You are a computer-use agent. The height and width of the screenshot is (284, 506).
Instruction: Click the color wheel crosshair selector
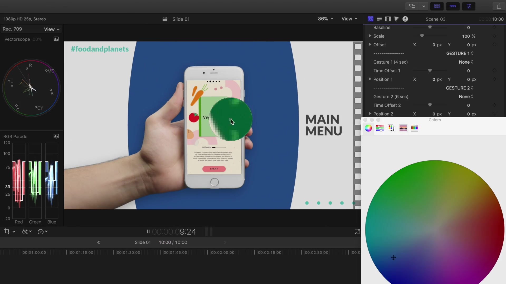[393, 258]
